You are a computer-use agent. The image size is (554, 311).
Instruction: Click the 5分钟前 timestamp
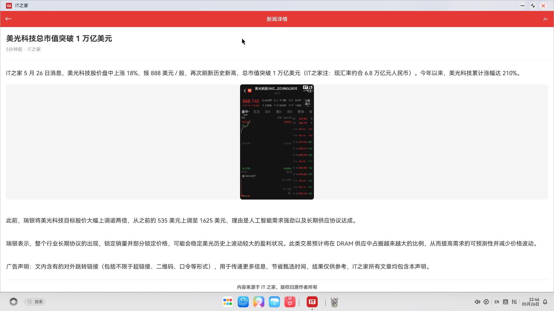click(14, 49)
